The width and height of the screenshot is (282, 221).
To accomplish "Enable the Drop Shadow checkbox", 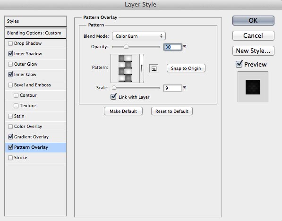I will (10, 43).
